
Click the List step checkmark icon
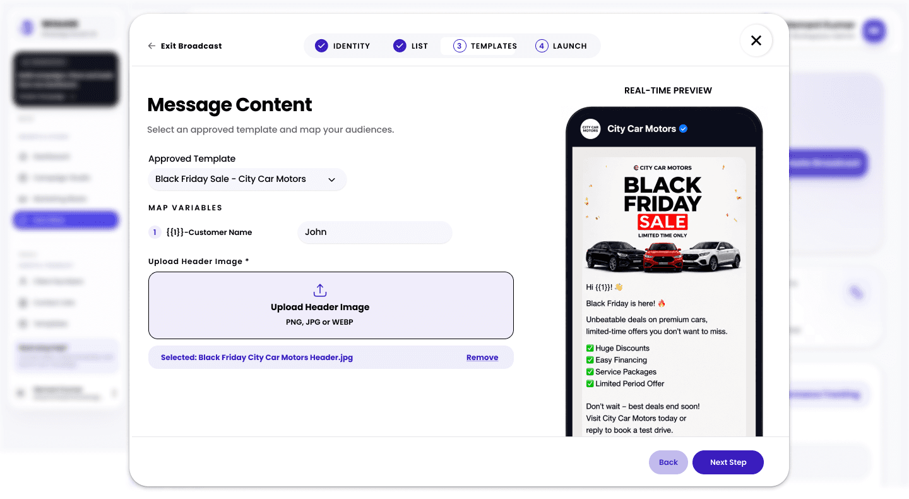(x=400, y=46)
